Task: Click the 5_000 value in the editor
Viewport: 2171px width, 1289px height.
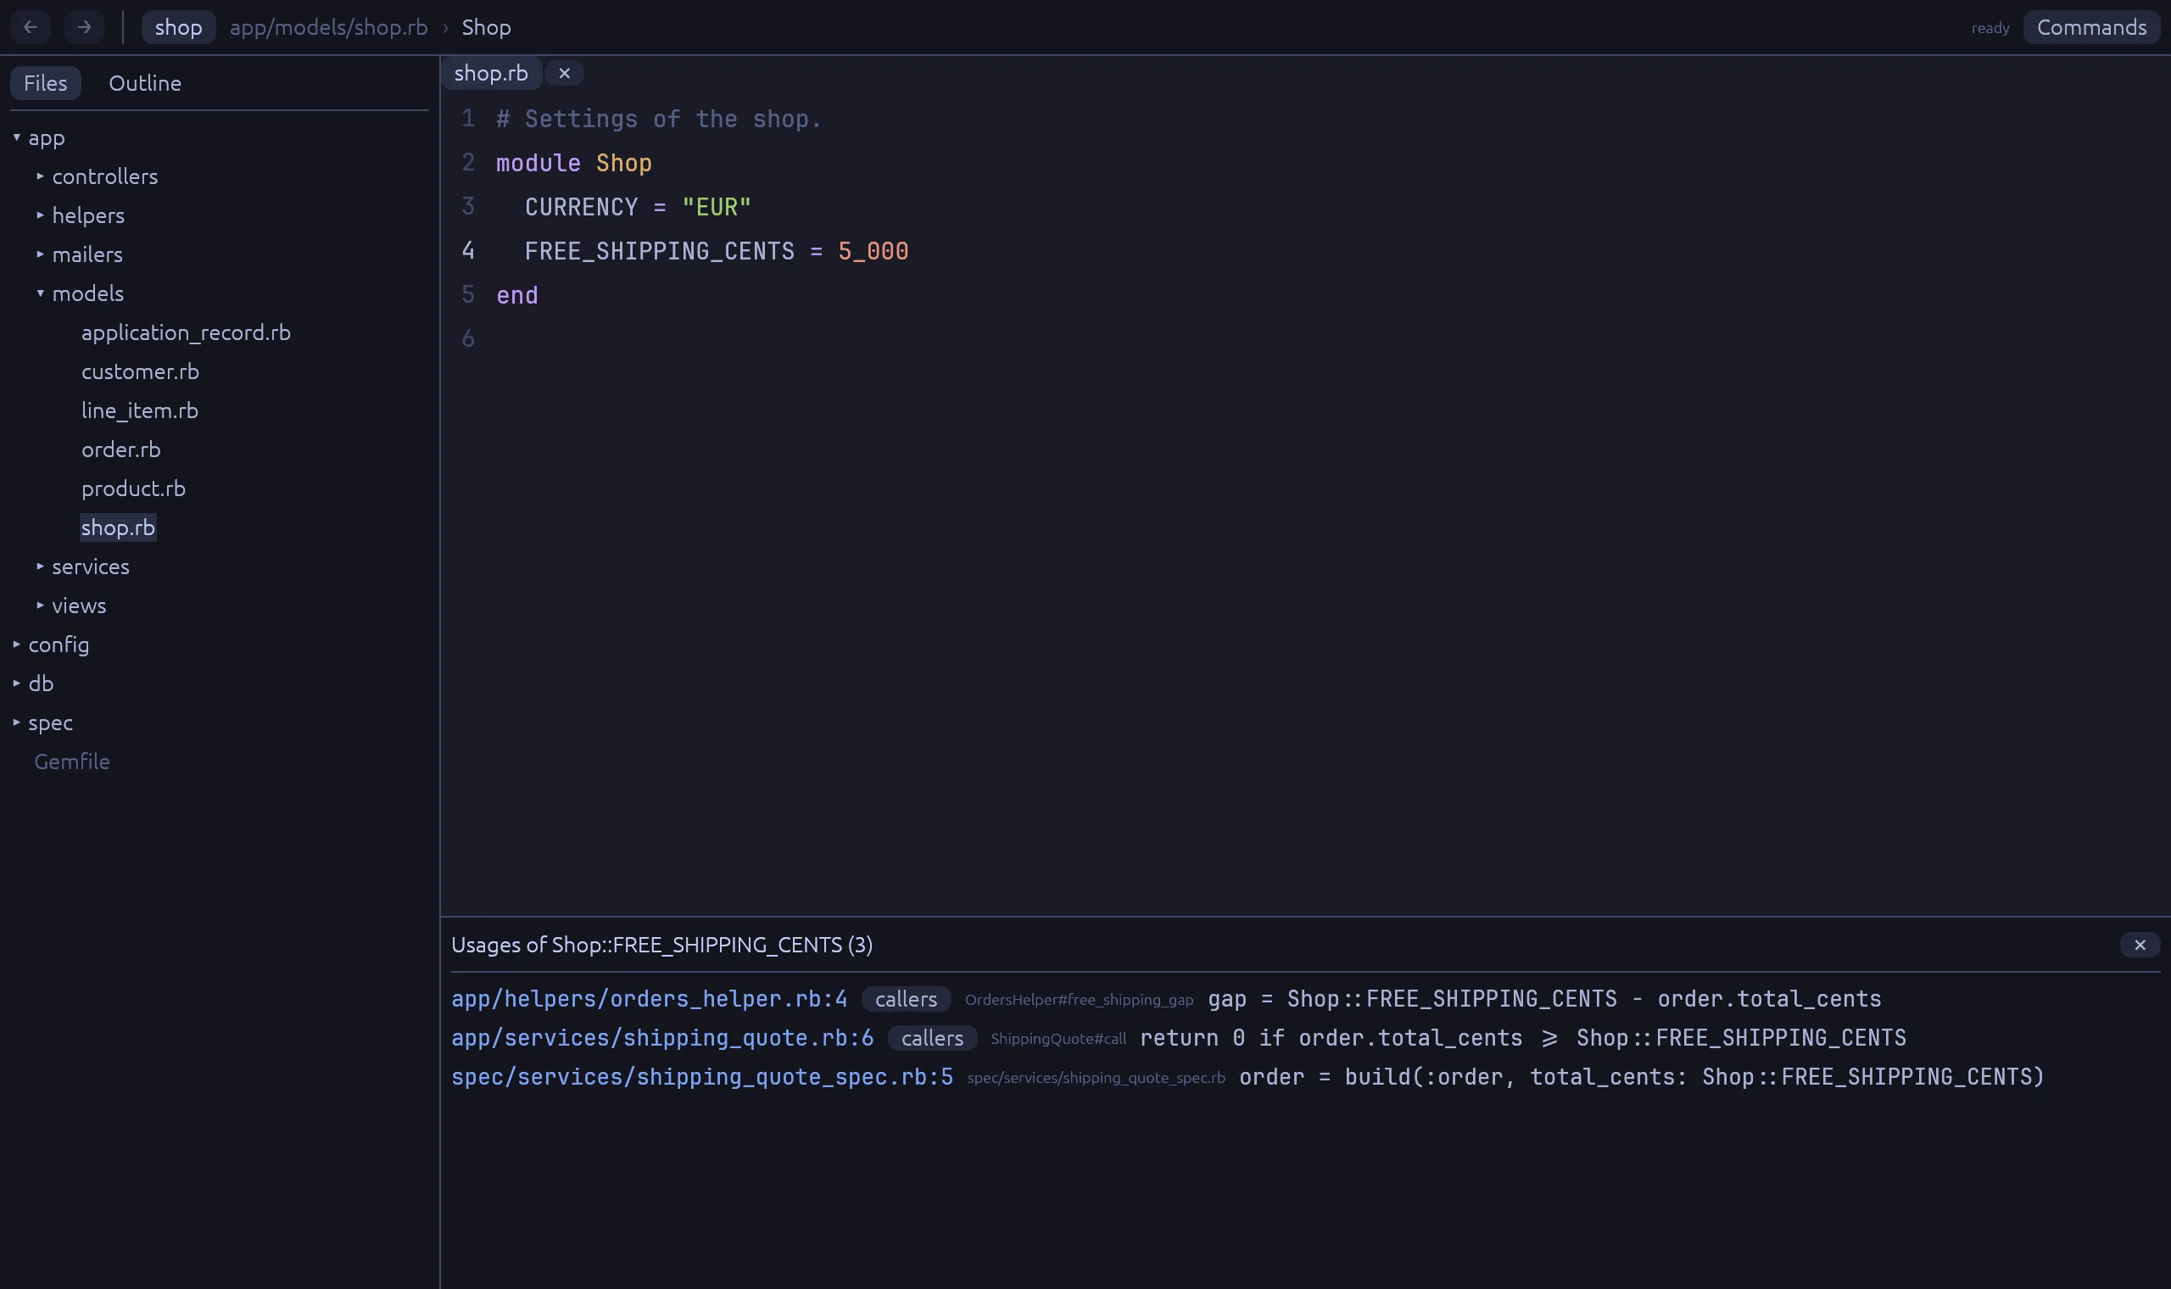Action: [873, 251]
